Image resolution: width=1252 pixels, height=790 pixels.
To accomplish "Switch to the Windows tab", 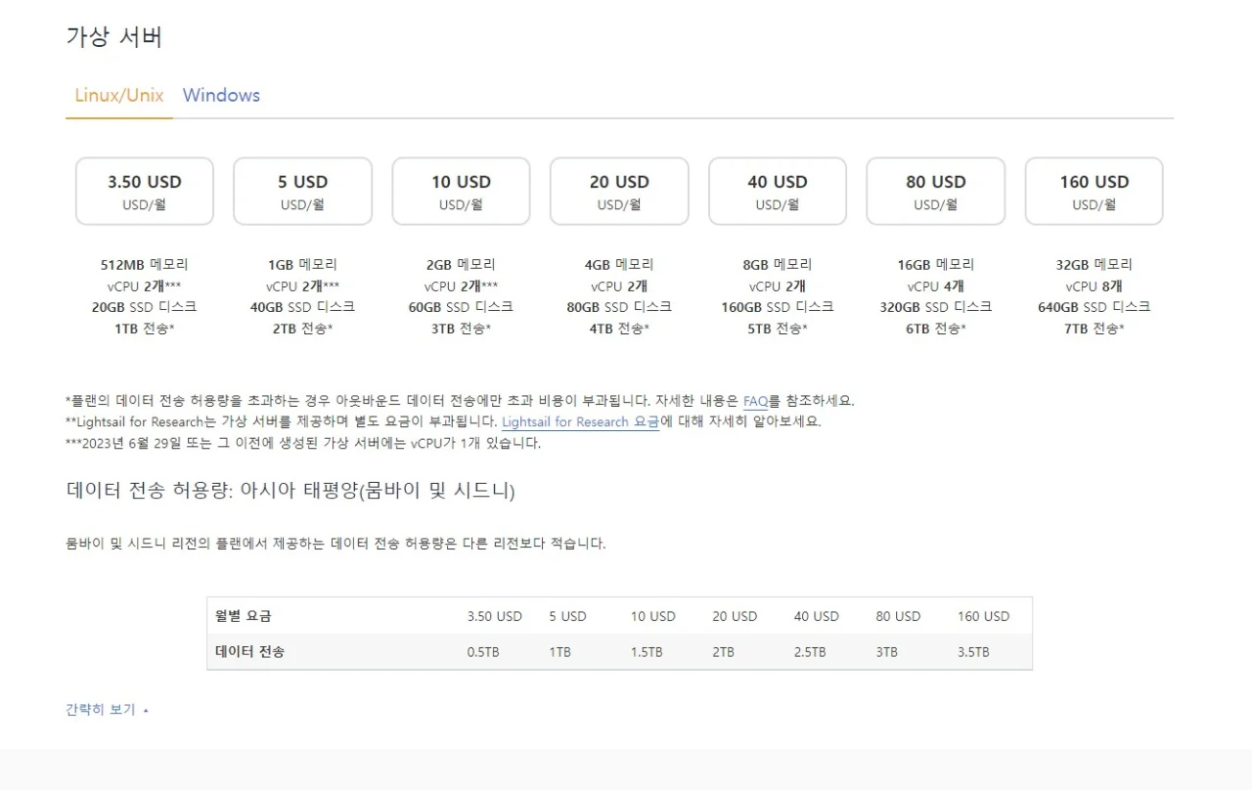I will point(221,96).
